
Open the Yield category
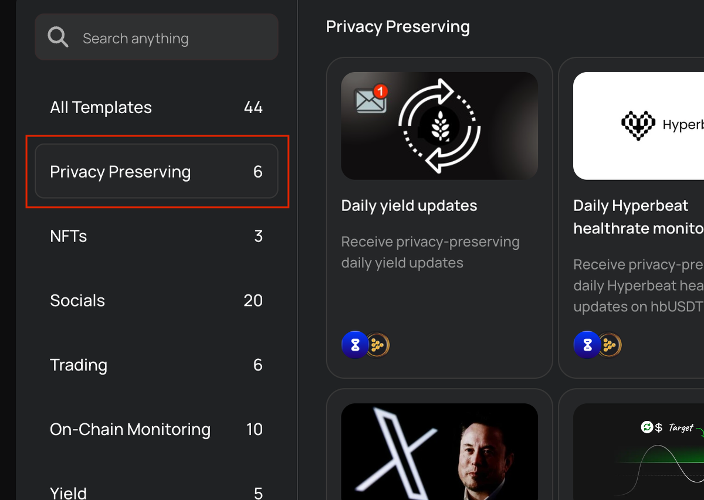157,491
